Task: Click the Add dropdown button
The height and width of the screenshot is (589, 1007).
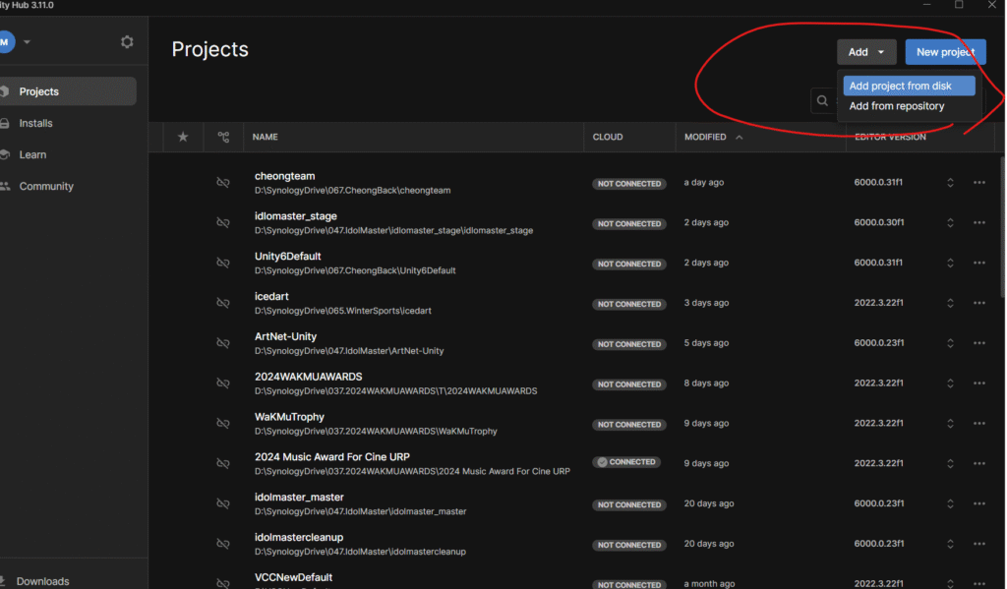Action: [x=866, y=52]
